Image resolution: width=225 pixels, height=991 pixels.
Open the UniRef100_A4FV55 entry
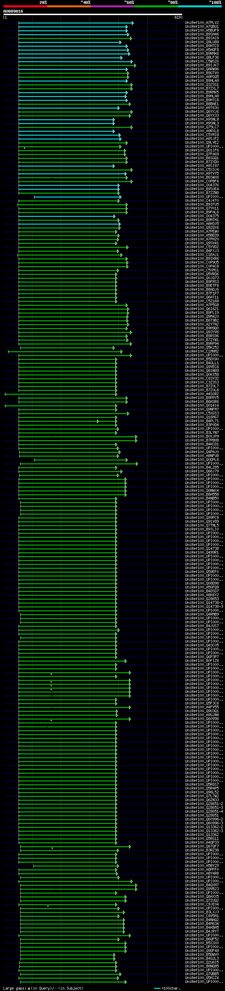pyautogui.click(x=202, y=707)
